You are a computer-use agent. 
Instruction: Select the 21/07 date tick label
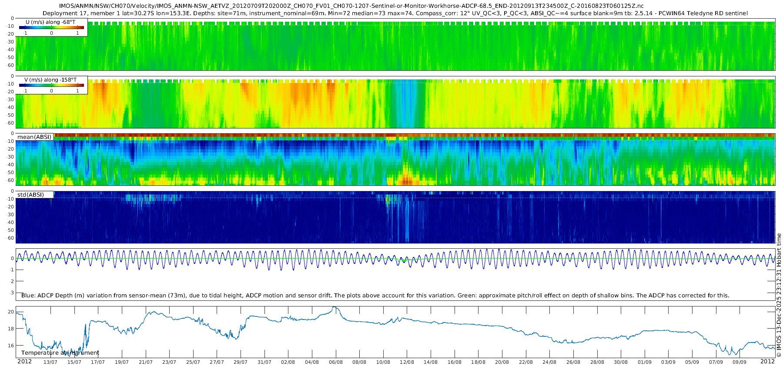point(145,362)
